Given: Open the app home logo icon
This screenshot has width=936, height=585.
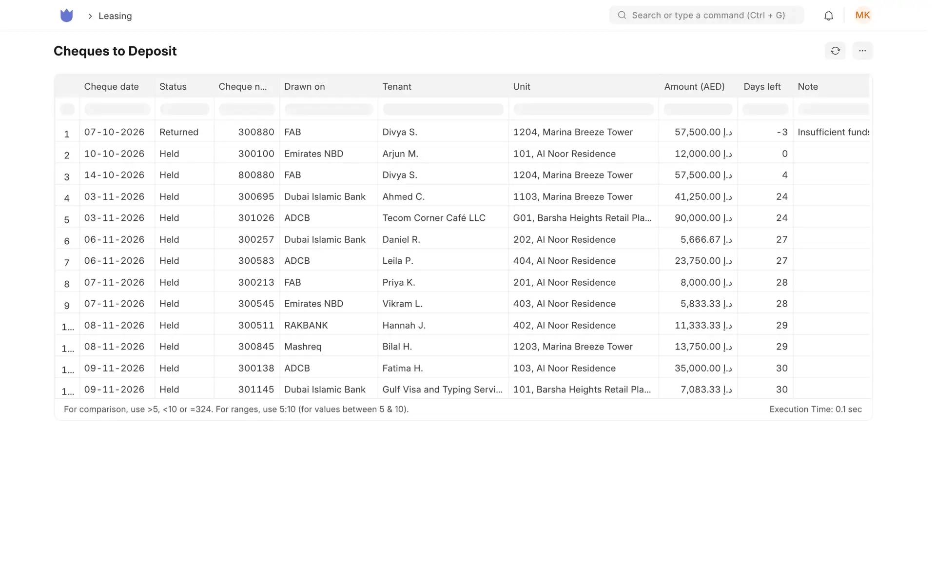Looking at the screenshot, I should [66, 16].
